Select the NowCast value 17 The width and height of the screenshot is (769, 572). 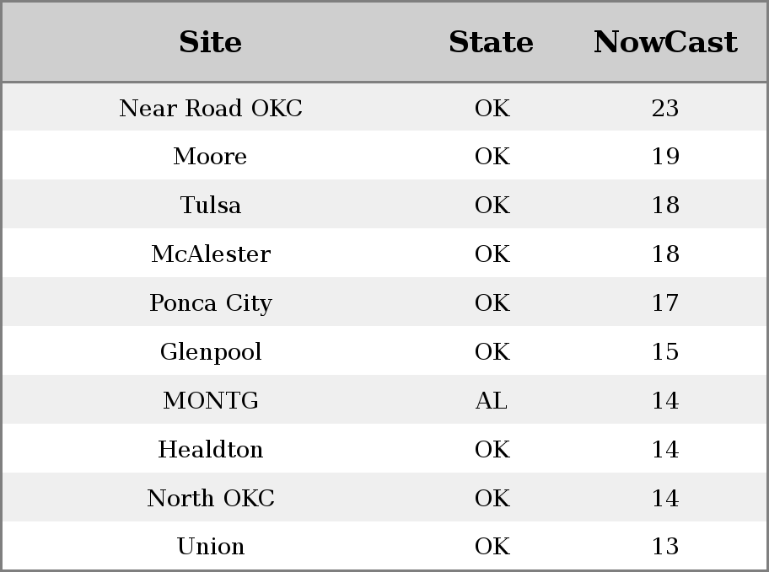coord(665,303)
